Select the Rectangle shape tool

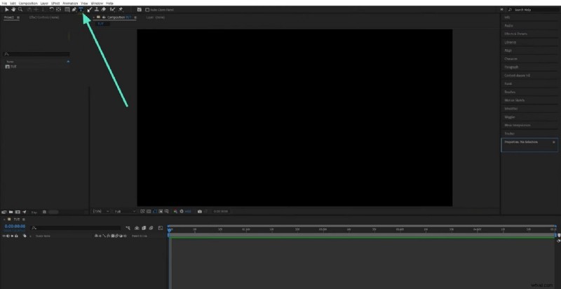pyautogui.click(x=67, y=9)
